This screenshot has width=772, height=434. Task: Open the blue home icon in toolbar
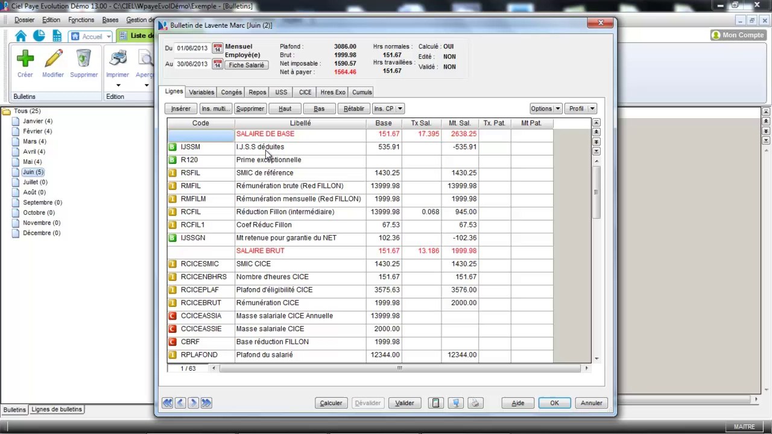click(21, 36)
